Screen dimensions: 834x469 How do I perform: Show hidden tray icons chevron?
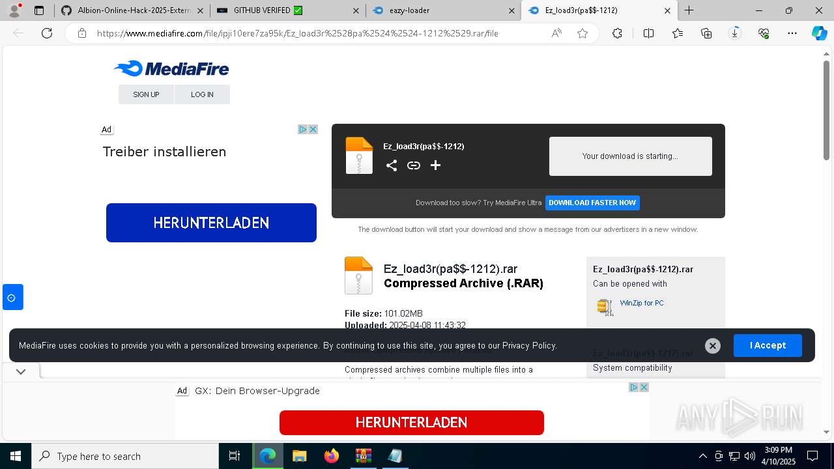702,456
